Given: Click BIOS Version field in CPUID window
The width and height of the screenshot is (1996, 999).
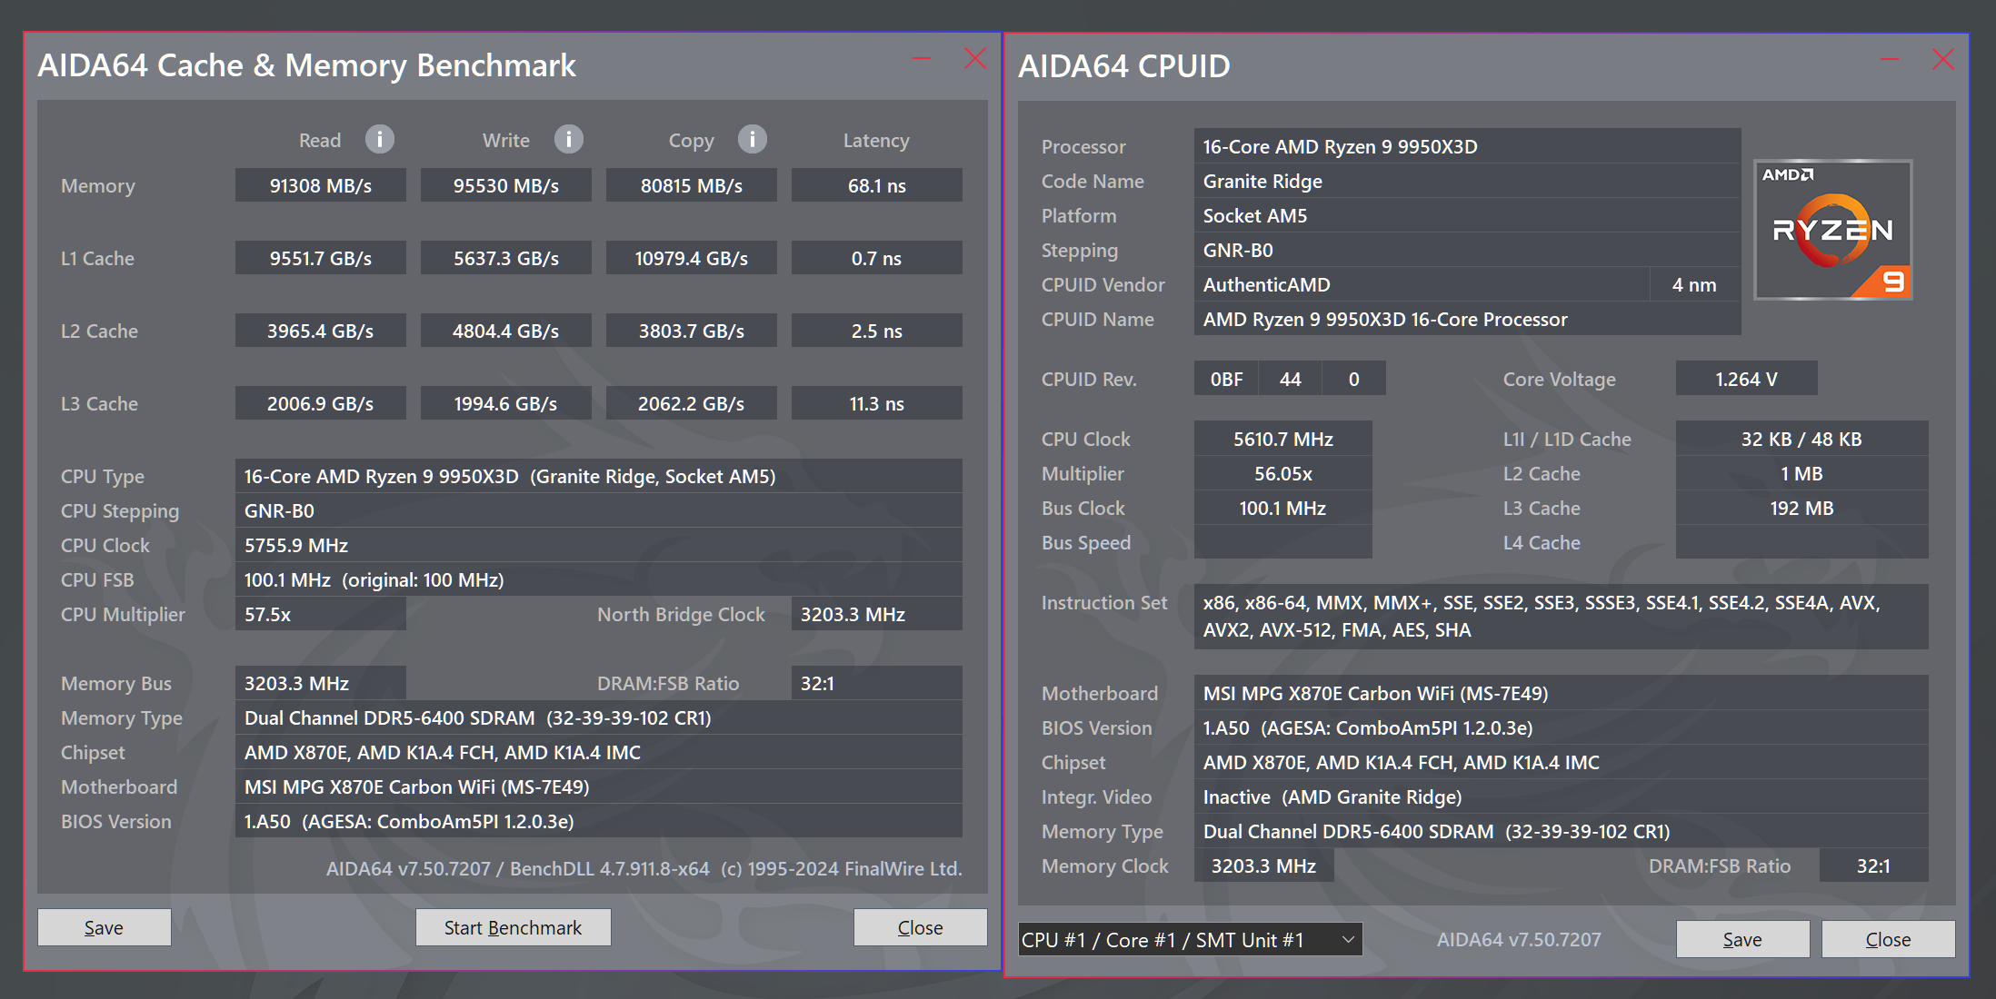Looking at the screenshot, I should (1561, 727).
